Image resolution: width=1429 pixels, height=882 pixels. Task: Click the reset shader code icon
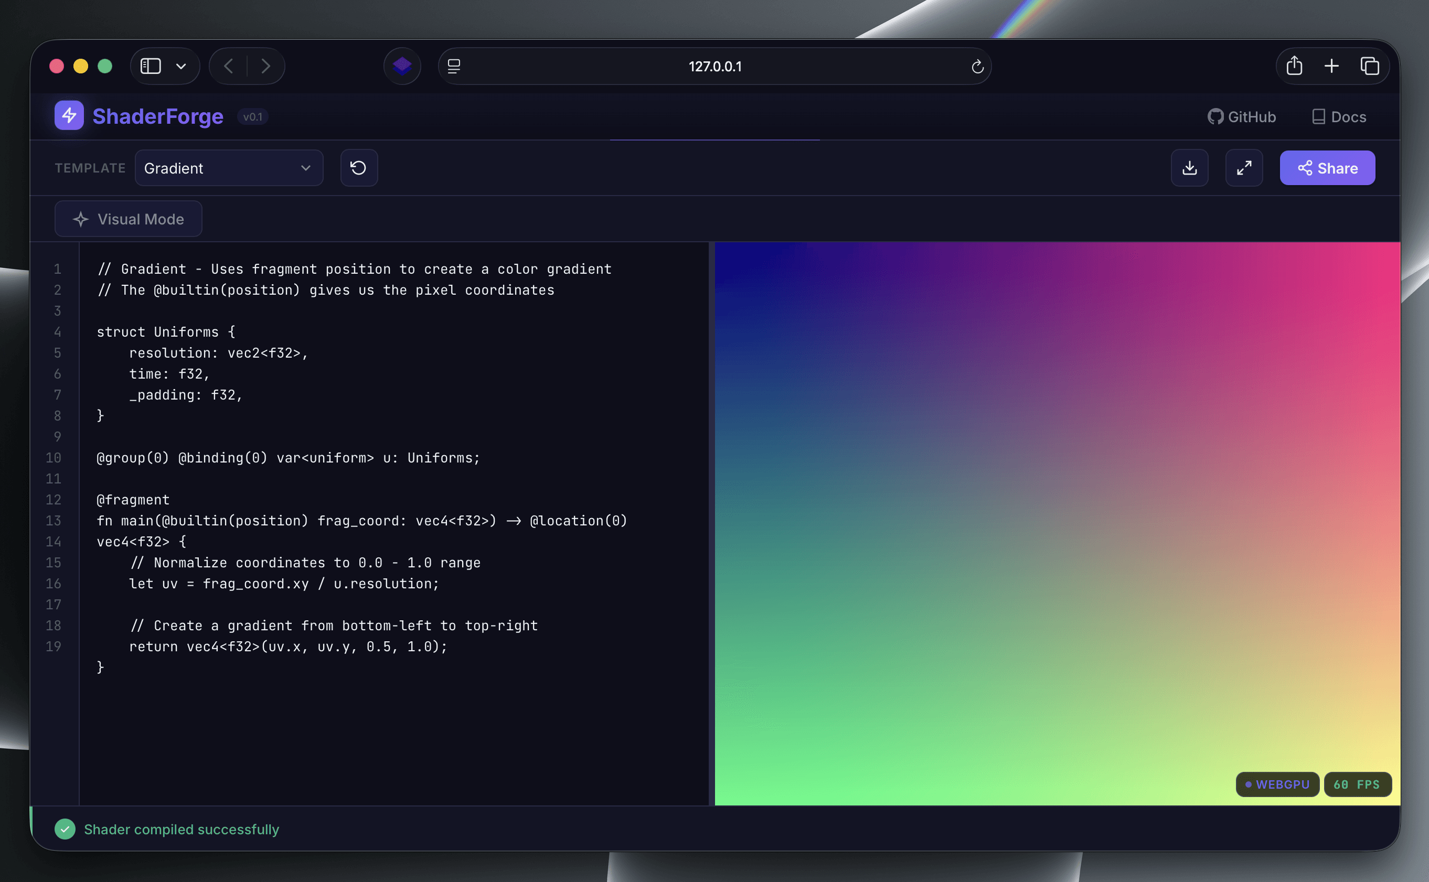pyautogui.click(x=358, y=168)
